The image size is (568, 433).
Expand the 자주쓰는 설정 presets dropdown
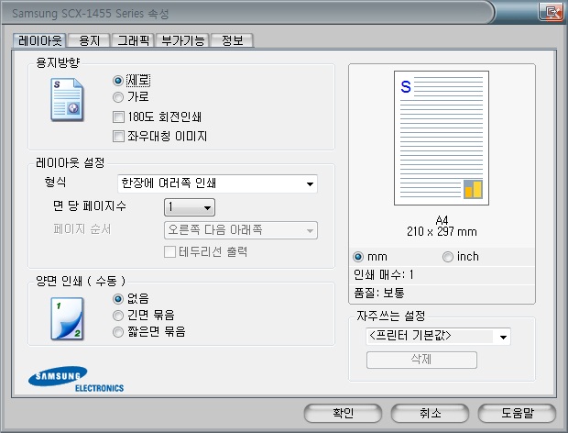438,337
